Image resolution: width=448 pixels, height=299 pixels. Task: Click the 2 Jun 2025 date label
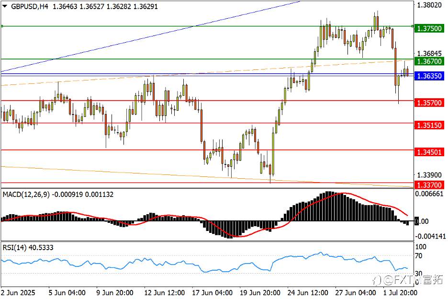[18, 293]
